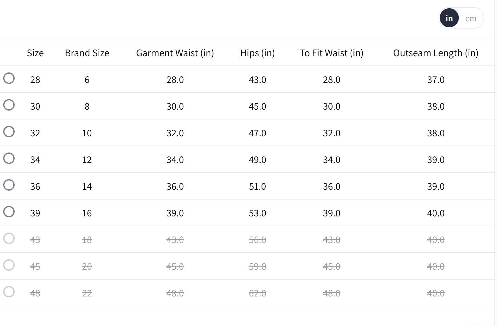
Task: Choose size 32 radio option
Action: tap(9, 132)
